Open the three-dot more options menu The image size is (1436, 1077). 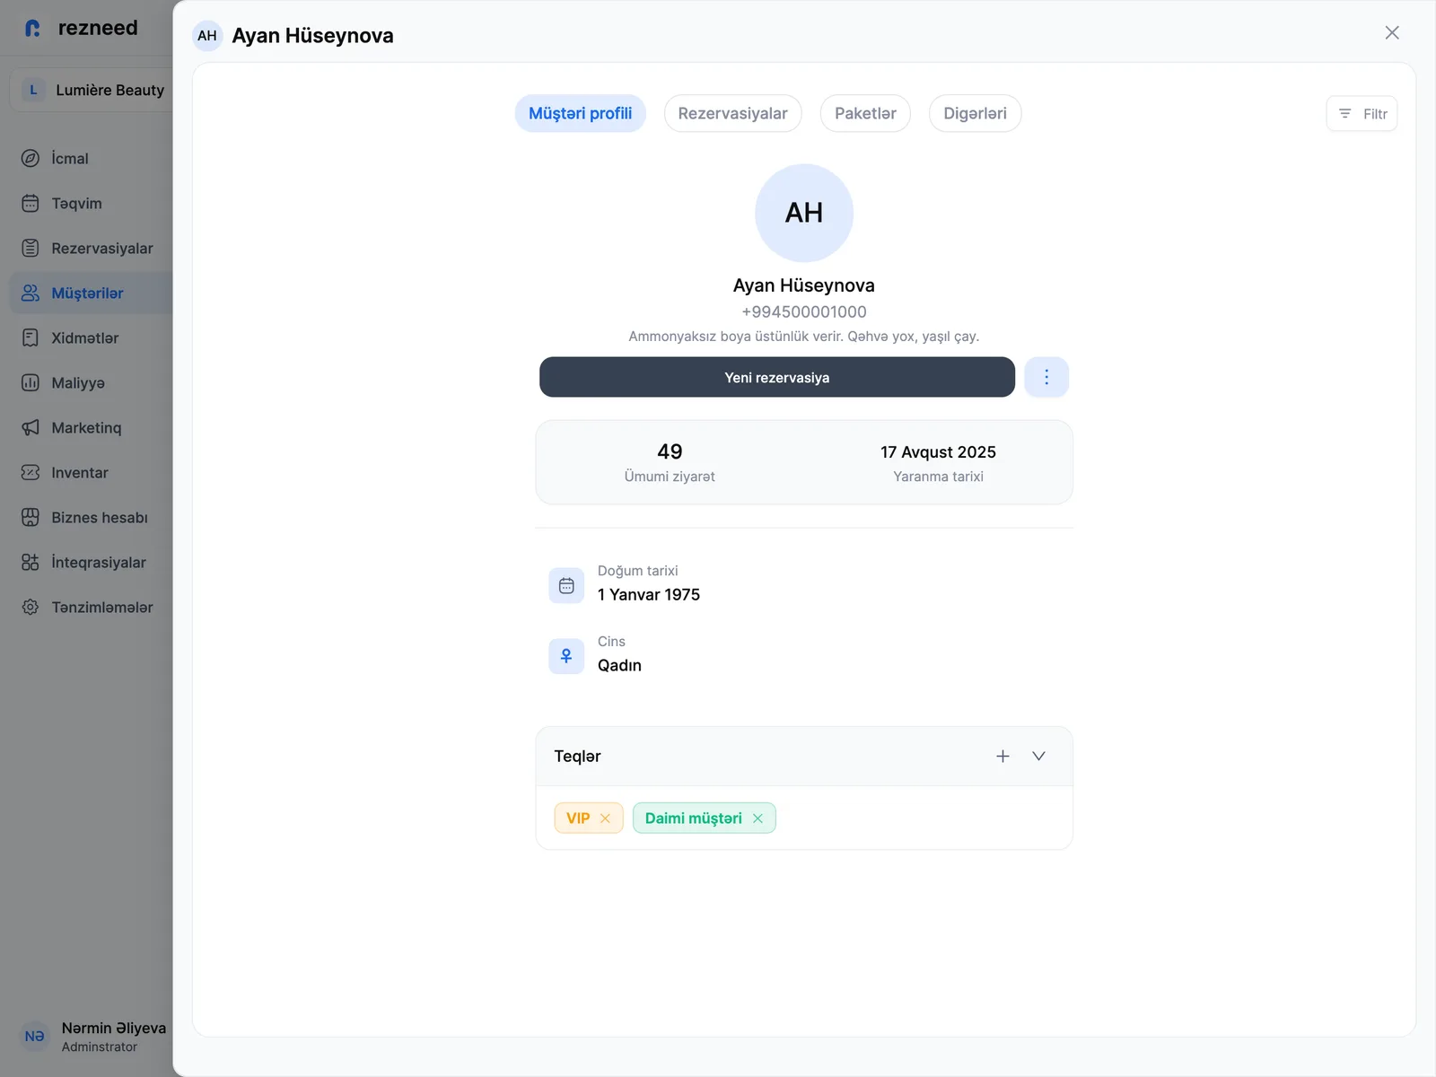[x=1046, y=377]
